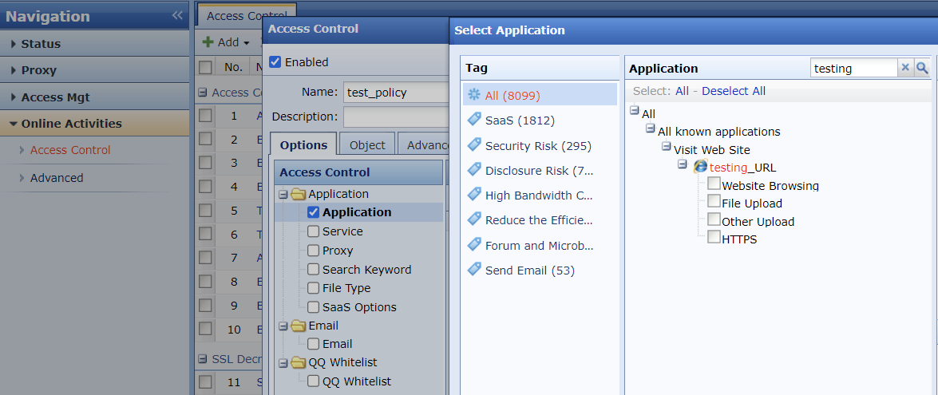Open Advanced under Online Activities
938x395 pixels.
(57, 178)
